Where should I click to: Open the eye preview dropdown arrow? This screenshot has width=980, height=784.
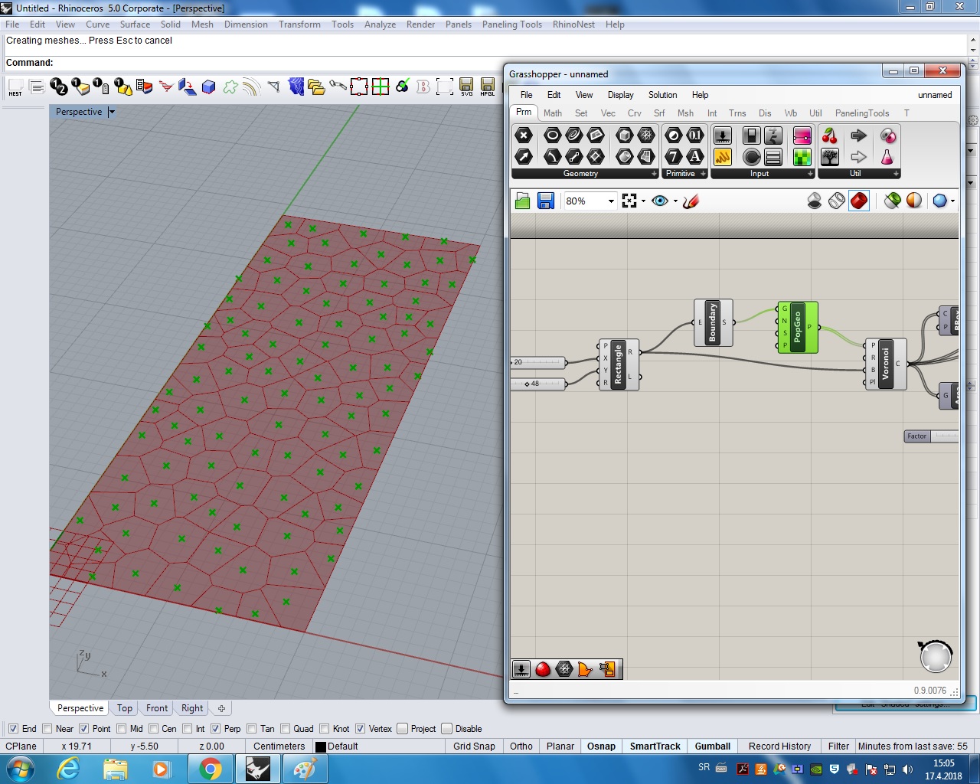675,201
